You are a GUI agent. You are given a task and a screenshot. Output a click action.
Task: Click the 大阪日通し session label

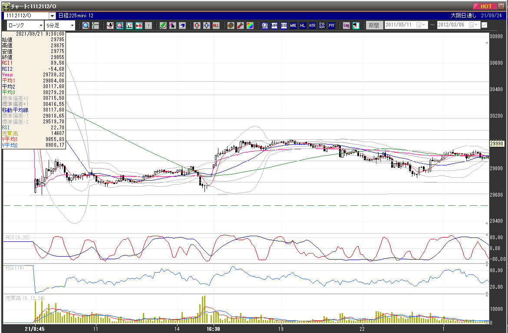point(463,16)
